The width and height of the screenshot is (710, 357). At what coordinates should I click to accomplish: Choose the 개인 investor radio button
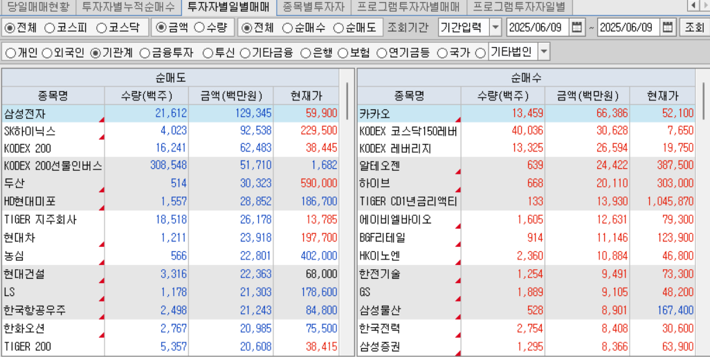(10, 53)
